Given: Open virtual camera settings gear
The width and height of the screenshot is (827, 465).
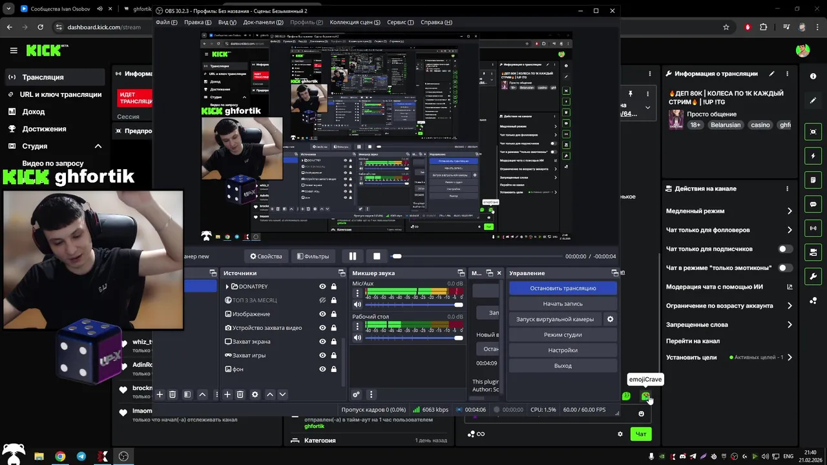Looking at the screenshot, I should coord(610,319).
